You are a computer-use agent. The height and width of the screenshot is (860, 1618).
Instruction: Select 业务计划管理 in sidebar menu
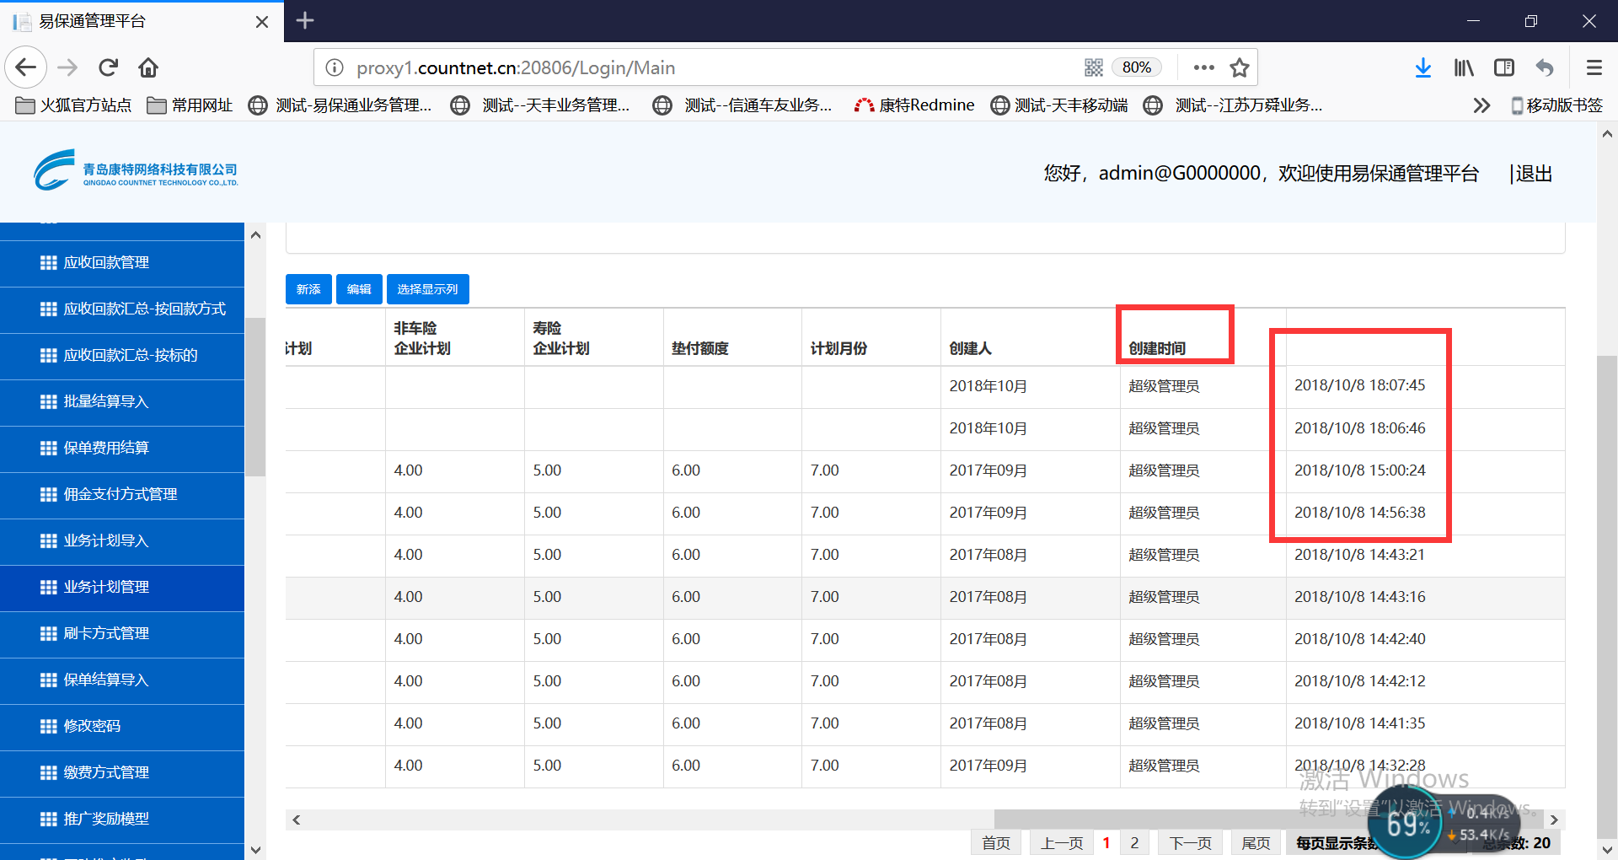[x=106, y=587]
